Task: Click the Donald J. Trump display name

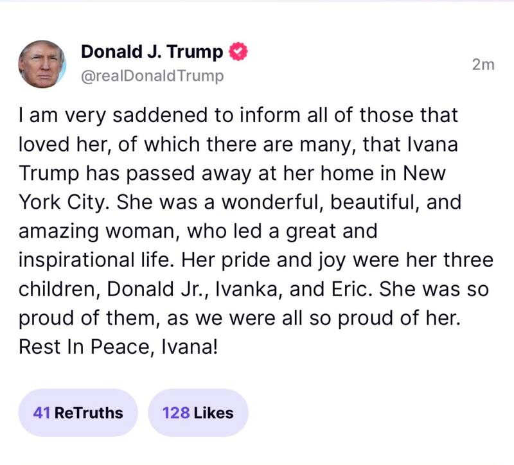Action: [152, 52]
